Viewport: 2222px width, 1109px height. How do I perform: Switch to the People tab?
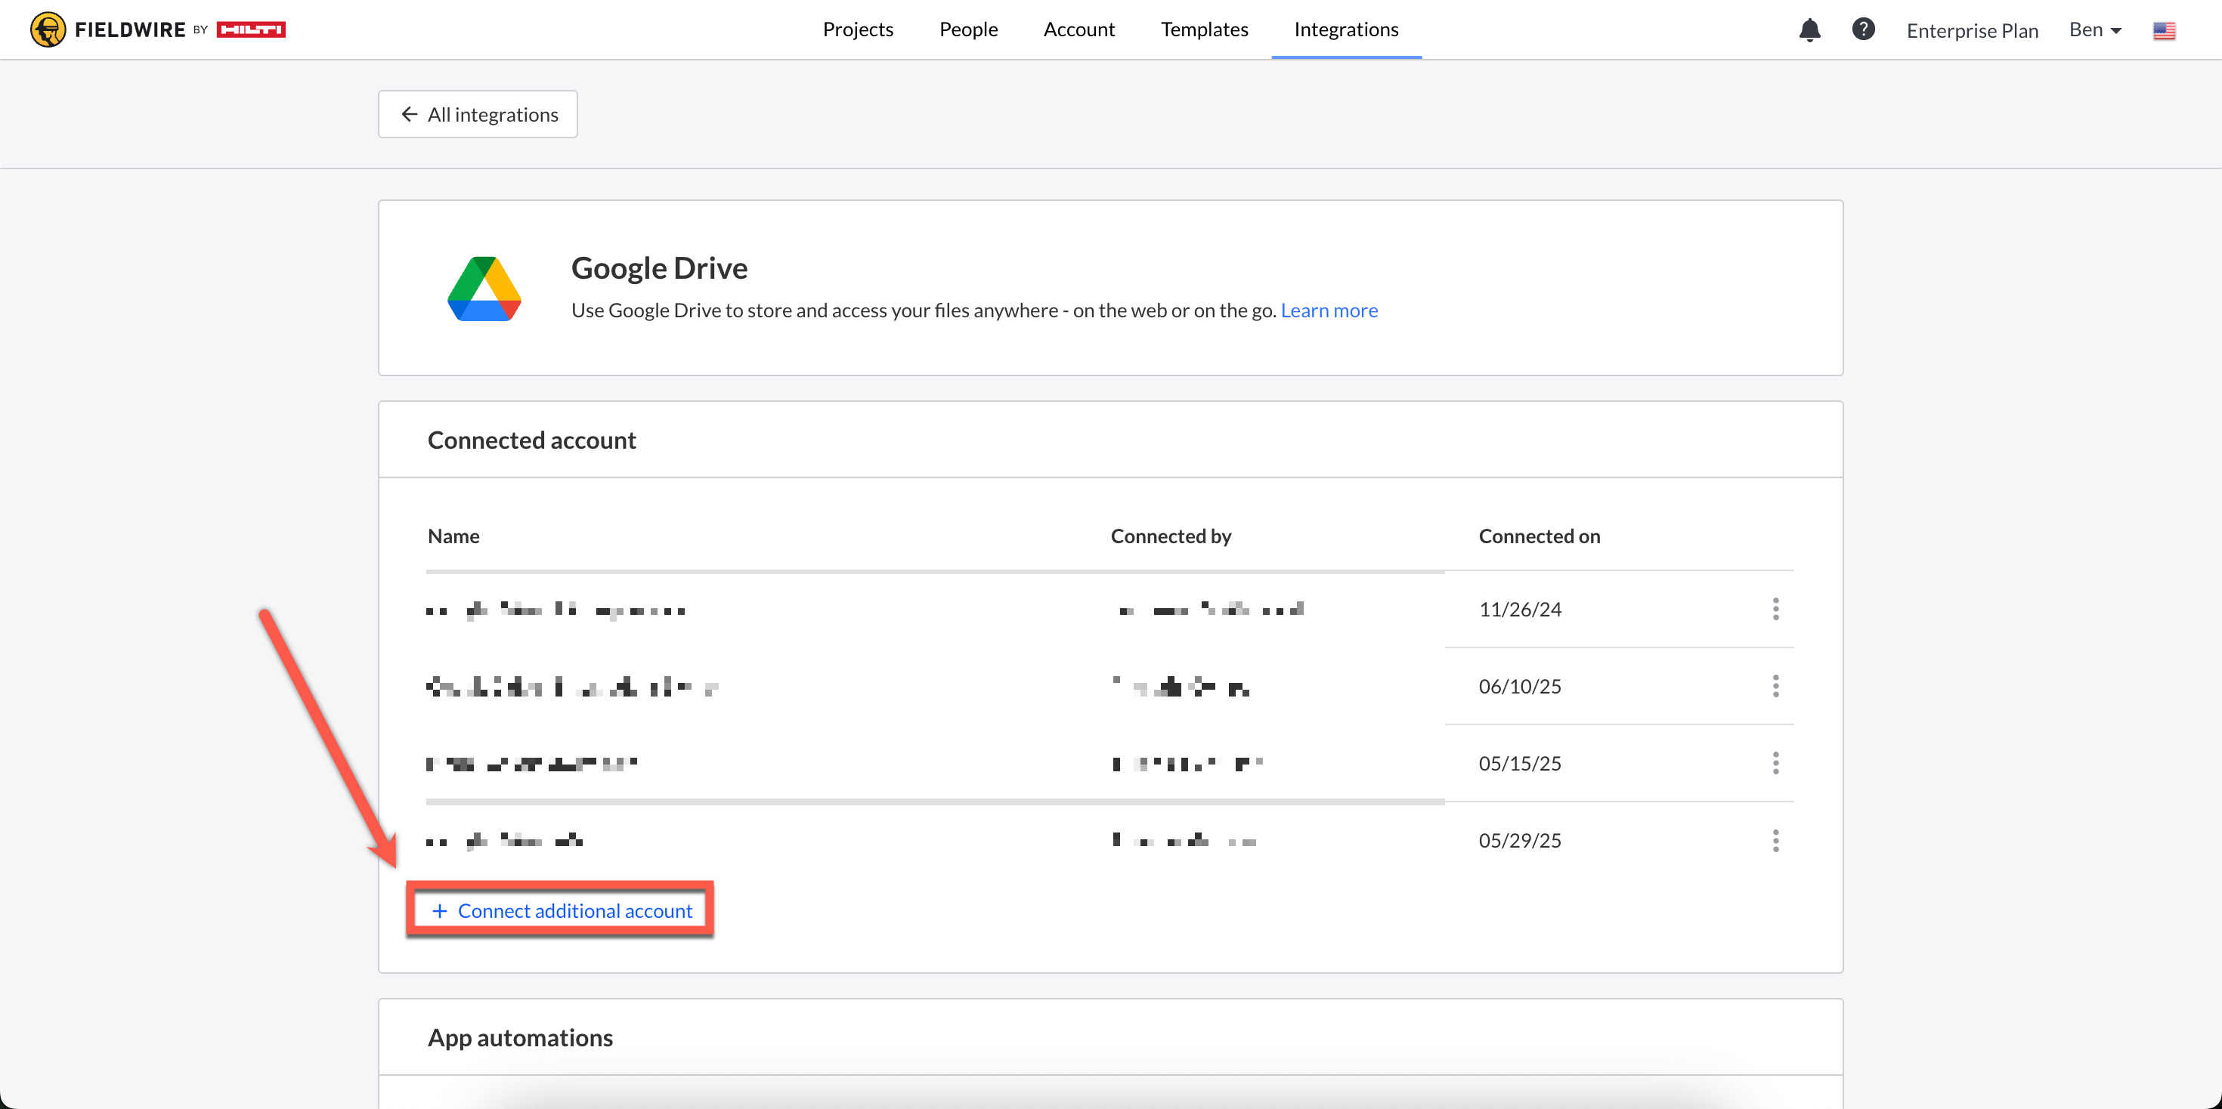[x=968, y=29]
